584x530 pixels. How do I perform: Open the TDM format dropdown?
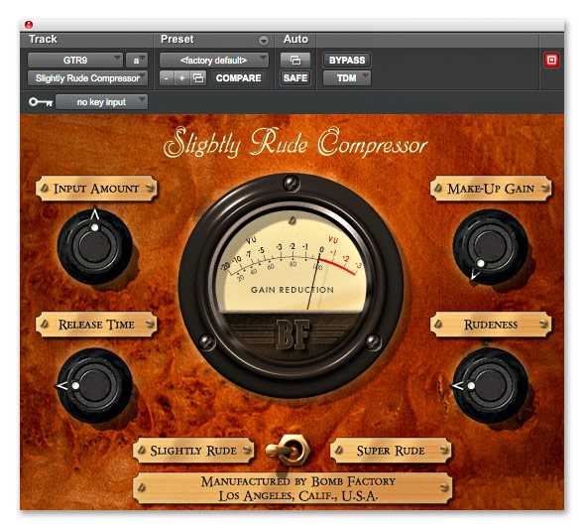click(347, 77)
